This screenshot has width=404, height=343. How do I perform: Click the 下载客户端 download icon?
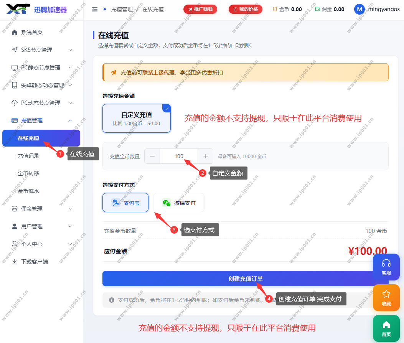[x=15, y=262]
